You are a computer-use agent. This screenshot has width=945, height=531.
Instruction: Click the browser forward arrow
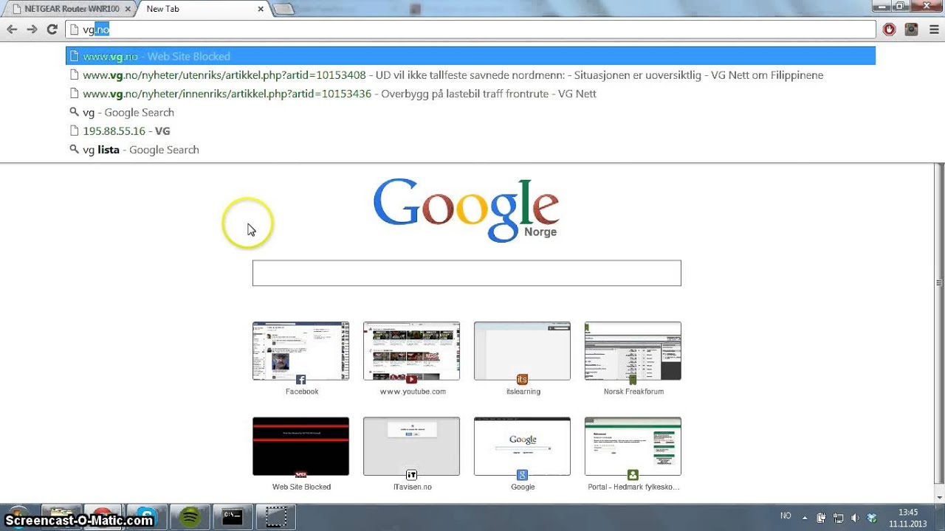32,29
